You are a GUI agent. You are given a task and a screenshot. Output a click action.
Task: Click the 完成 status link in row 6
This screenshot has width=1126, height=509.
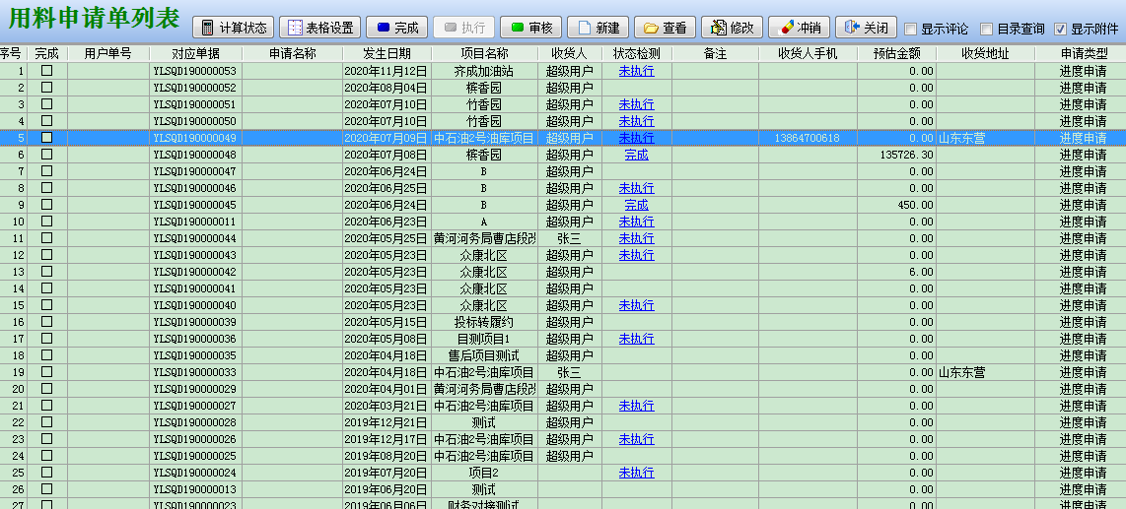pos(636,155)
